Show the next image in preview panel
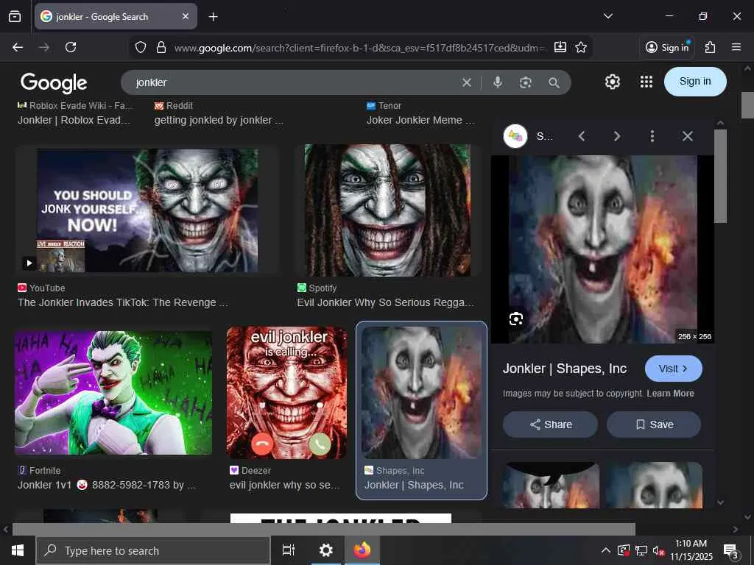This screenshot has width=754, height=565. 617,136
